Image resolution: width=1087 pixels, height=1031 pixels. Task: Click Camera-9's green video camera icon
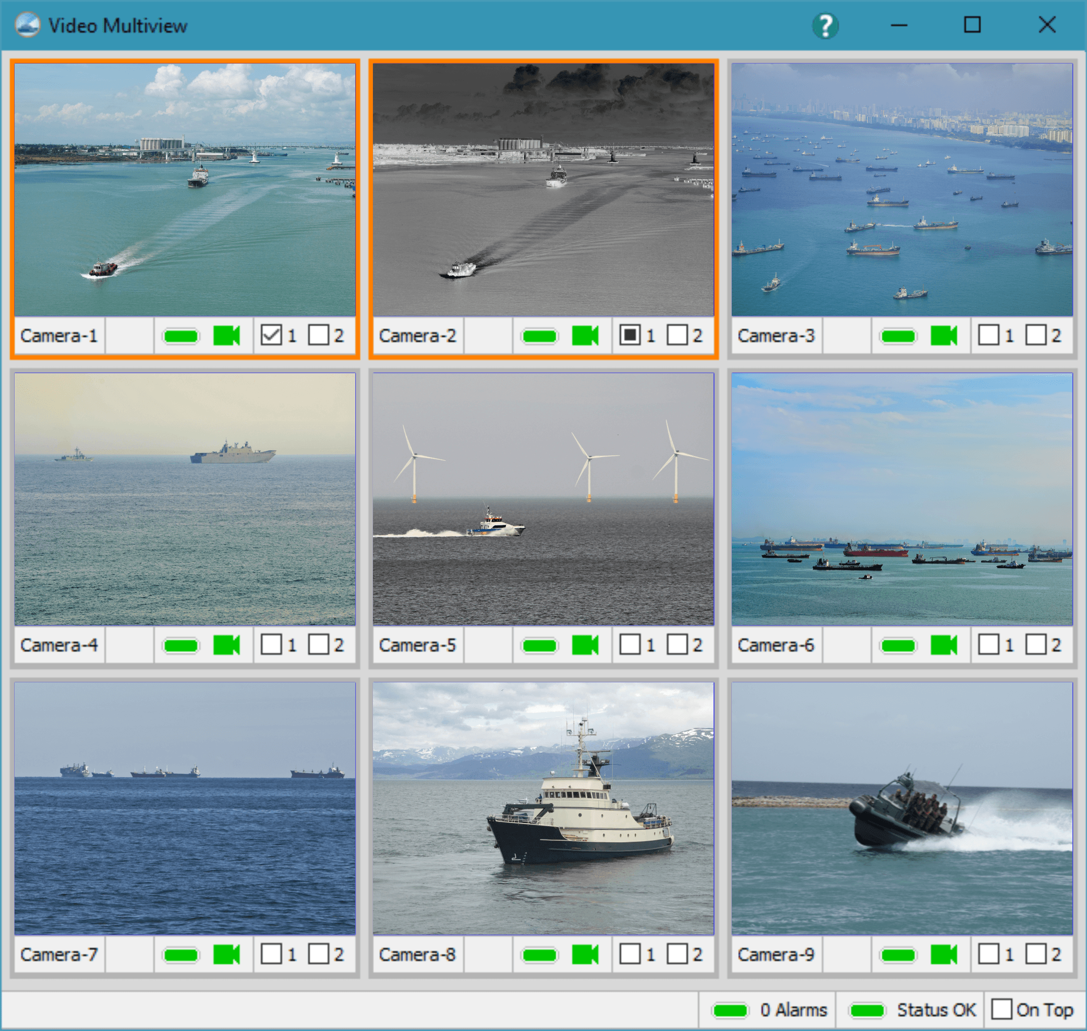pos(944,954)
